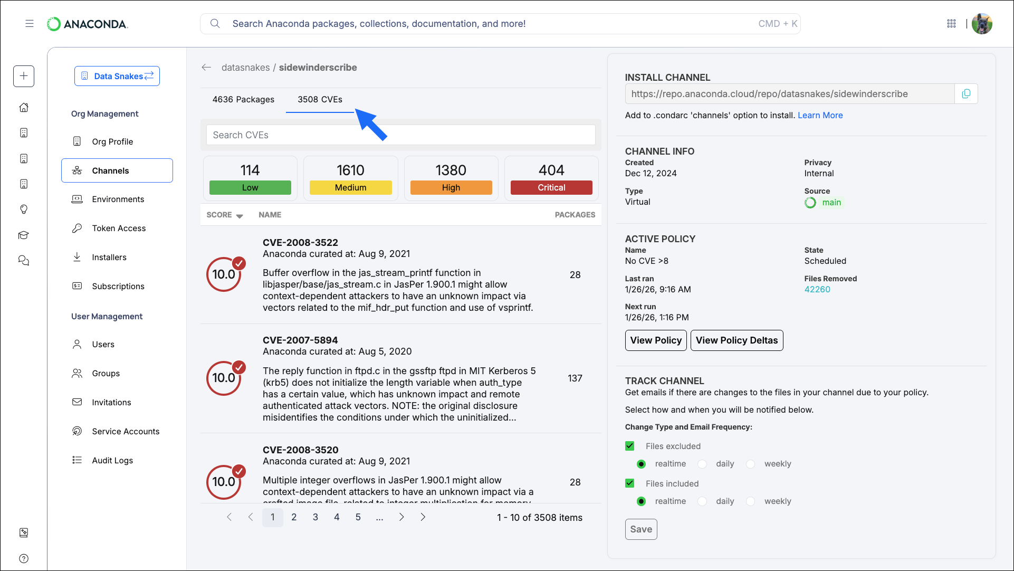Click the Anaconda global search bar
This screenshot has height=571, width=1014.
click(500, 24)
